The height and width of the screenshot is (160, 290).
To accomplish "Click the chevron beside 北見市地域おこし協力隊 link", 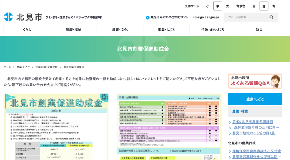I will pyautogui.click(x=230, y=133).
